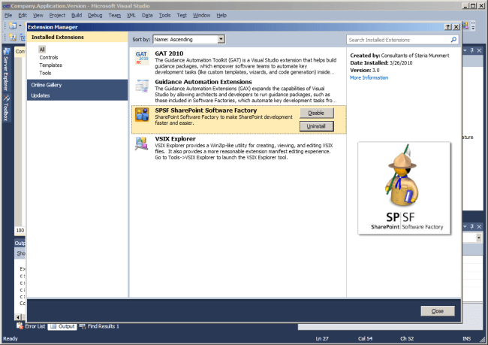The width and height of the screenshot is (488, 345).
Task: Select the Controls category
Action: click(x=49, y=57)
